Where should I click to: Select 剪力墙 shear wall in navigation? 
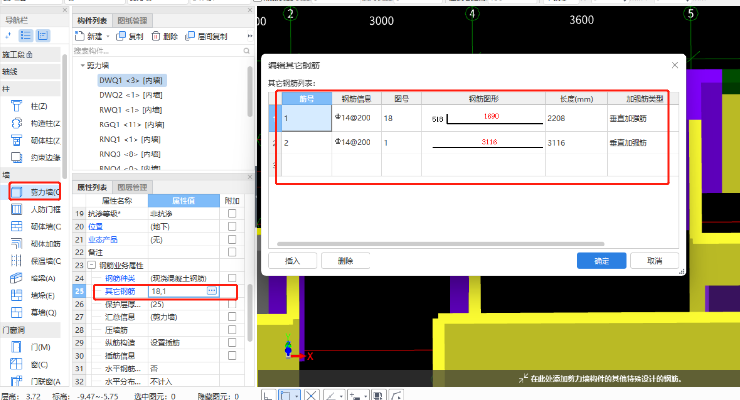click(34, 192)
